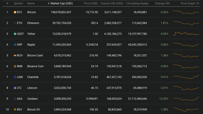The height and width of the screenshot is (114, 203).
Task: Click the sort arrow beside Market Cap
Action: [48, 4]
